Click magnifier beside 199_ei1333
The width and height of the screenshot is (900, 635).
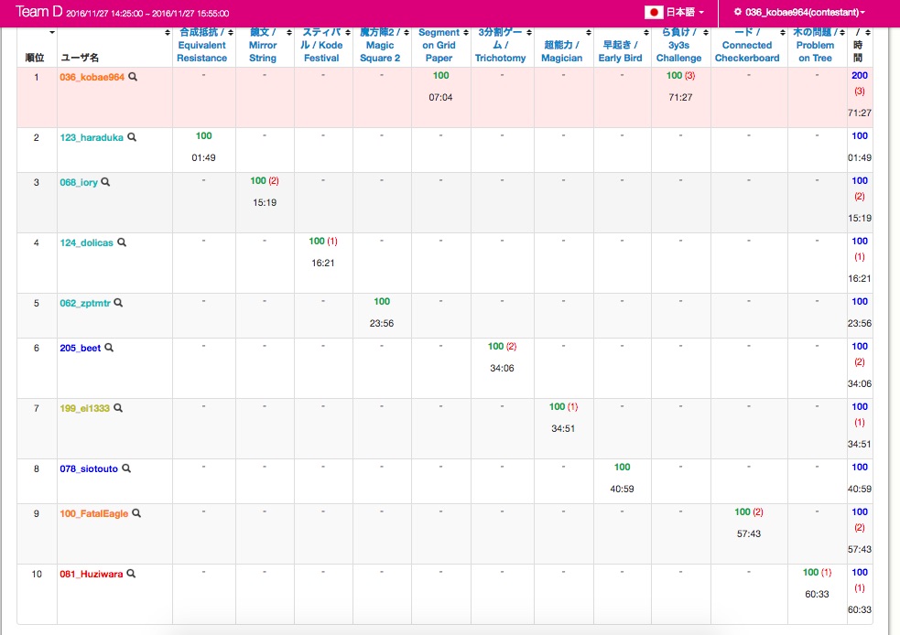coord(118,408)
